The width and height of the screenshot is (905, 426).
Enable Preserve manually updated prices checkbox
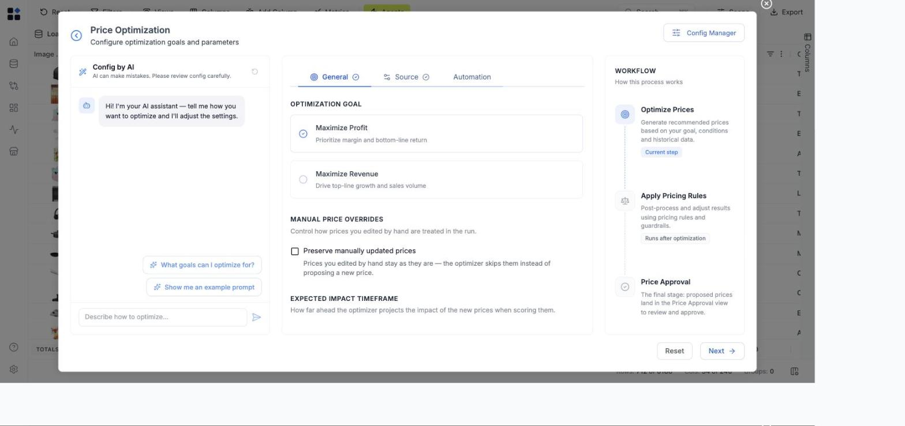(295, 251)
